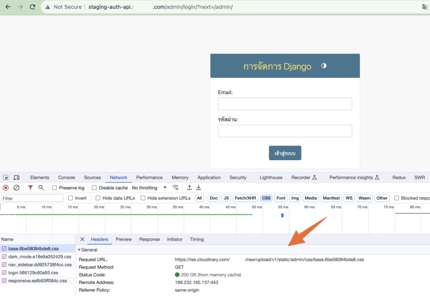Click the browser forward arrow
This screenshot has height=296, width=430.
[x=20, y=7]
